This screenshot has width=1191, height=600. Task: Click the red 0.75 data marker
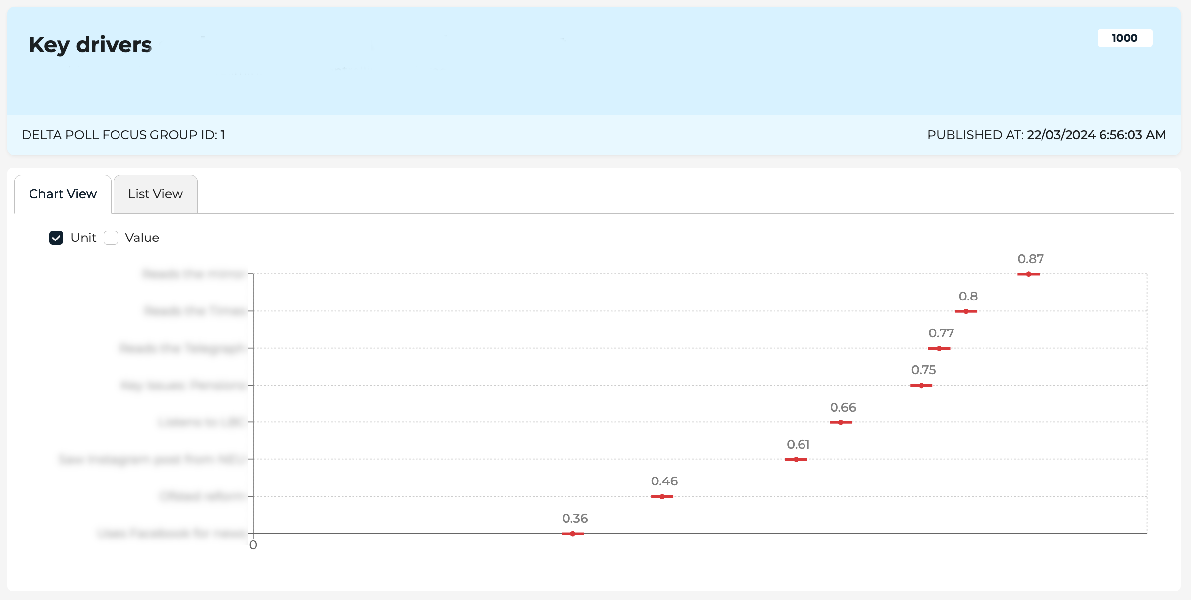[921, 386]
